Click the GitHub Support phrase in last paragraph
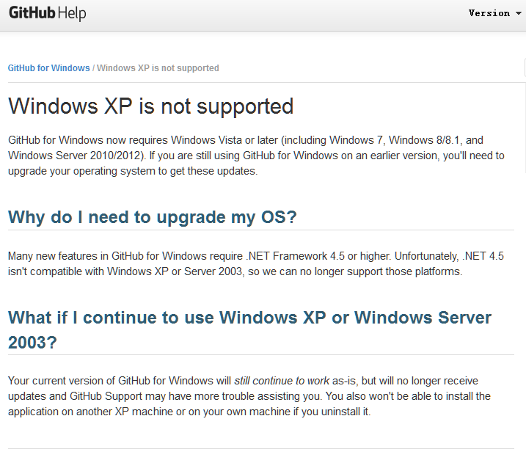Image resolution: width=526 pixels, height=449 pixels. click(x=106, y=396)
